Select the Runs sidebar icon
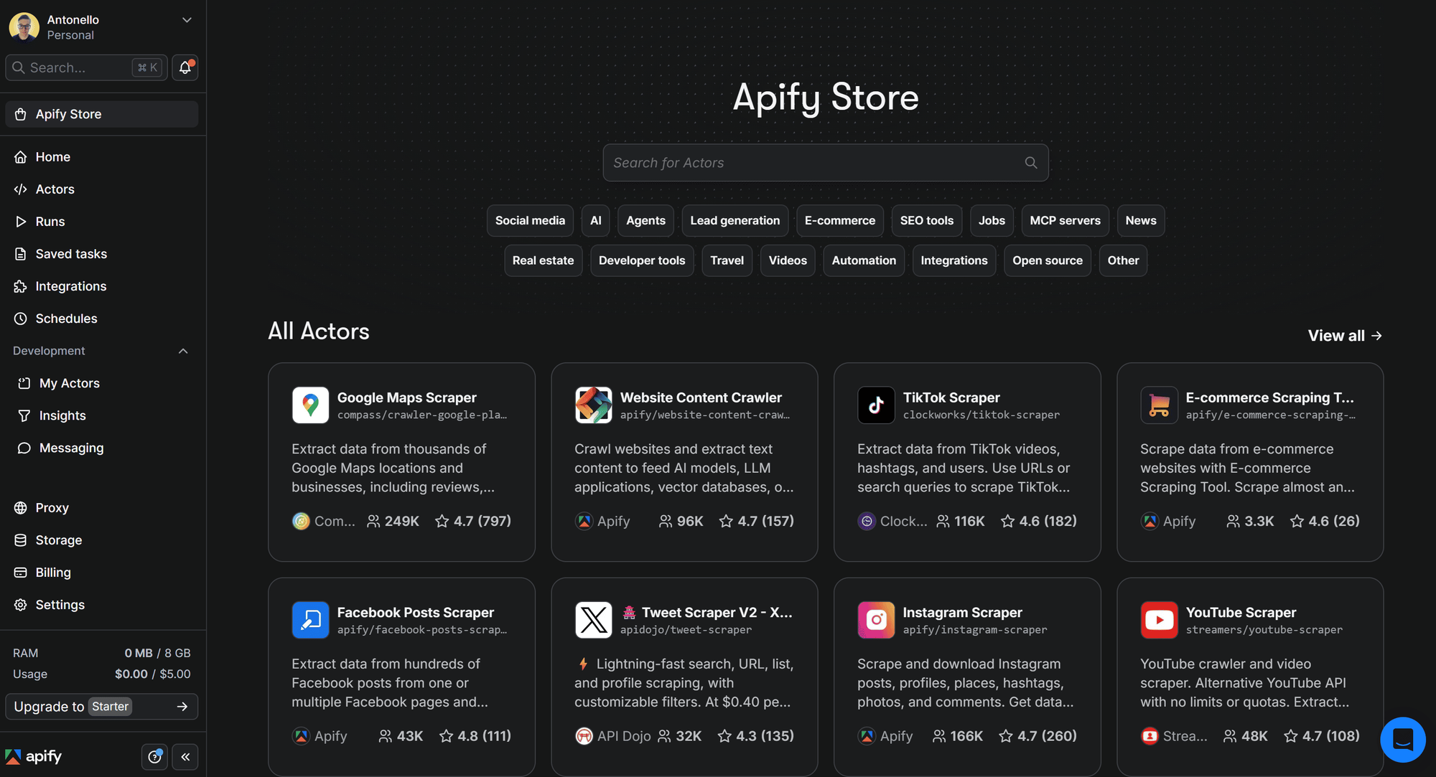 [x=22, y=221]
